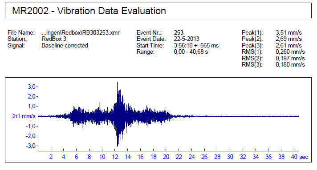Click Peak(1) value '3,51 mm/s'
This screenshot has height=170, width=317.
[289, 32]
